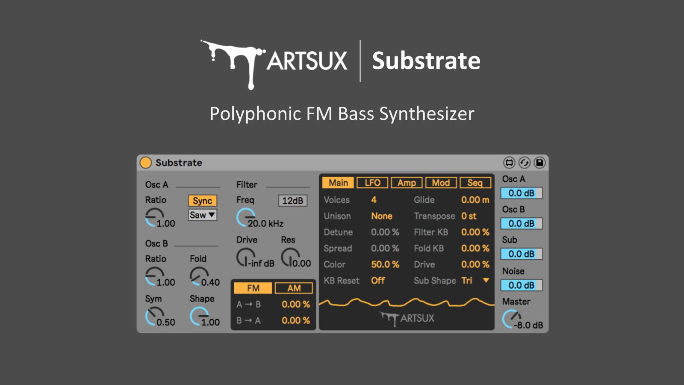This screenshot has width=684, height=385.
Task: Switch to the LFO tab
Action: 372,183
